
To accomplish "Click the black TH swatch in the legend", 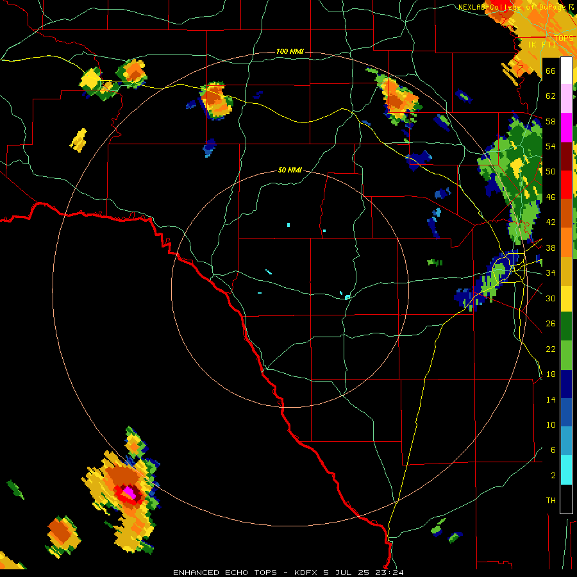I will (566, 499).
